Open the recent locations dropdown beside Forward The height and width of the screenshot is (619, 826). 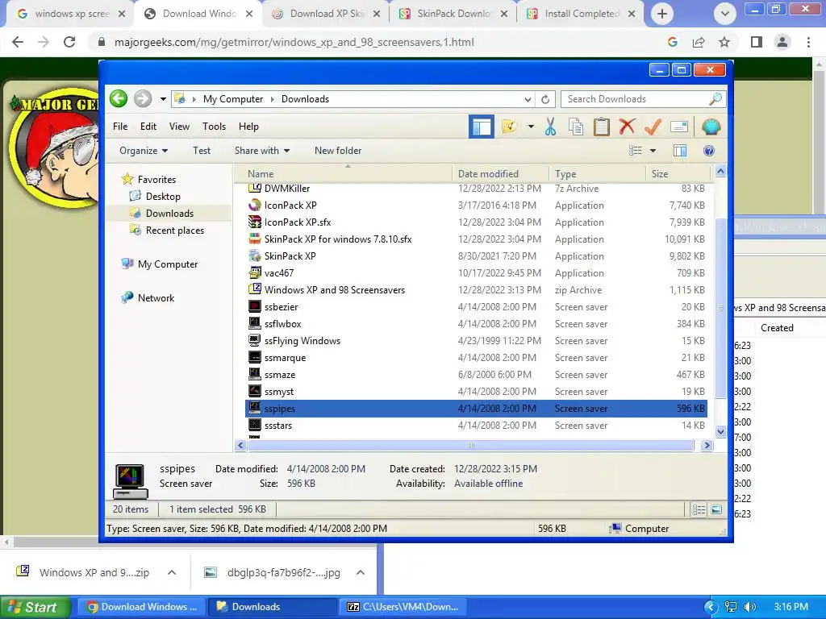pos(163,99)
